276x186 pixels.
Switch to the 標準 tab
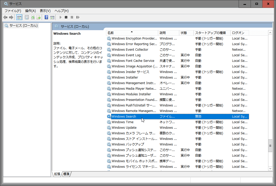(x=66, y=174)
